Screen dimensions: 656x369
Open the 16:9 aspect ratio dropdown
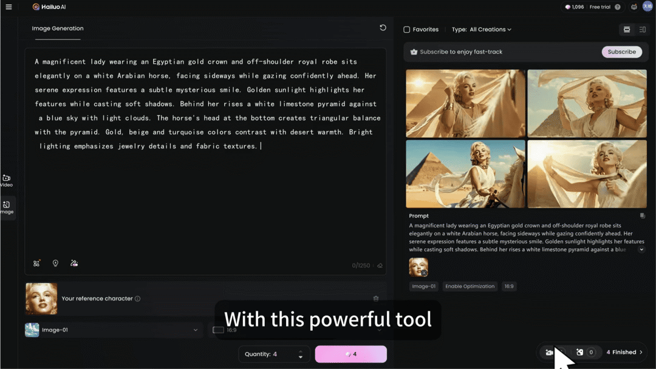298,330
